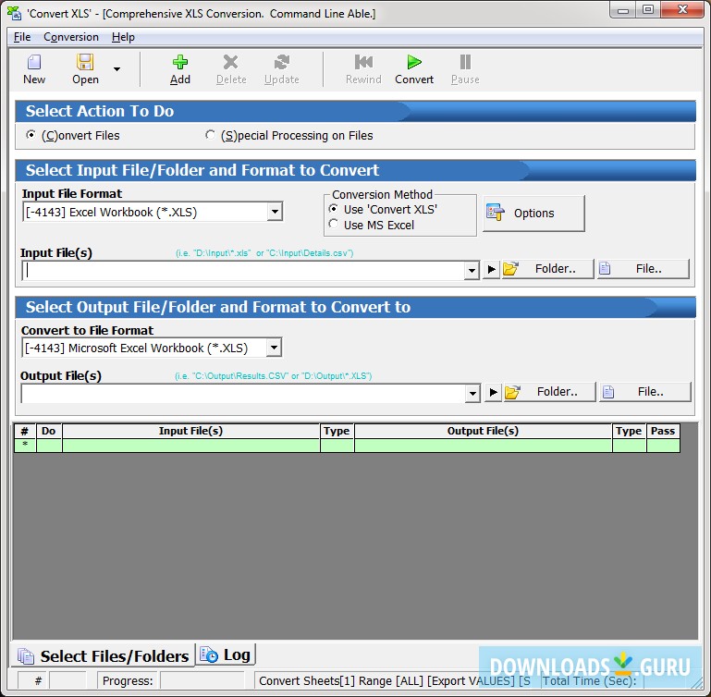Browse input with the File.. button

[x=643, y=269]
